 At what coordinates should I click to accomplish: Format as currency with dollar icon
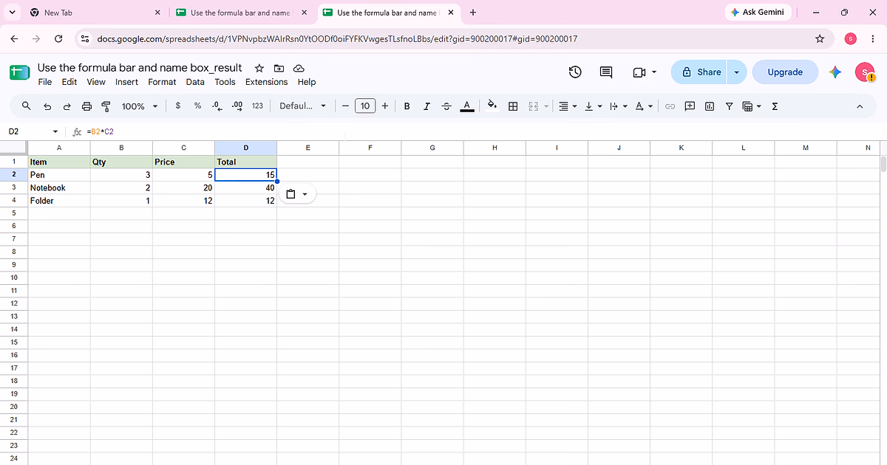(x=178, y=106)
